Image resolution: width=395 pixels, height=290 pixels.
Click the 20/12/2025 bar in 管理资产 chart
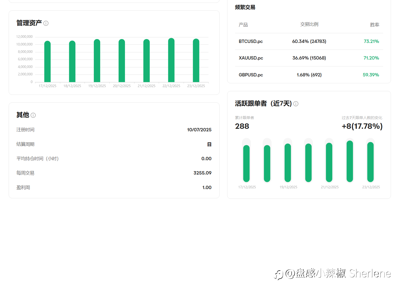coord(122,61)
